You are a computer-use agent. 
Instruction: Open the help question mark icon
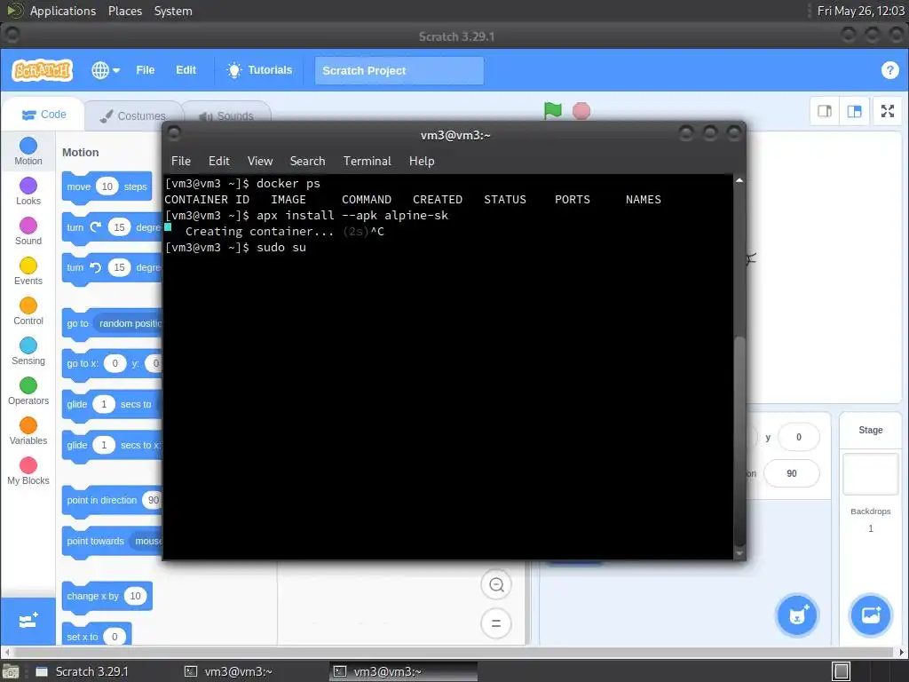point(889,70)
